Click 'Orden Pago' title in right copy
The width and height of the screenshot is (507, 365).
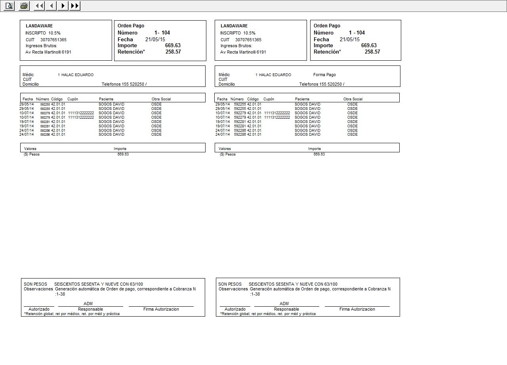click(x=327, y=26)
